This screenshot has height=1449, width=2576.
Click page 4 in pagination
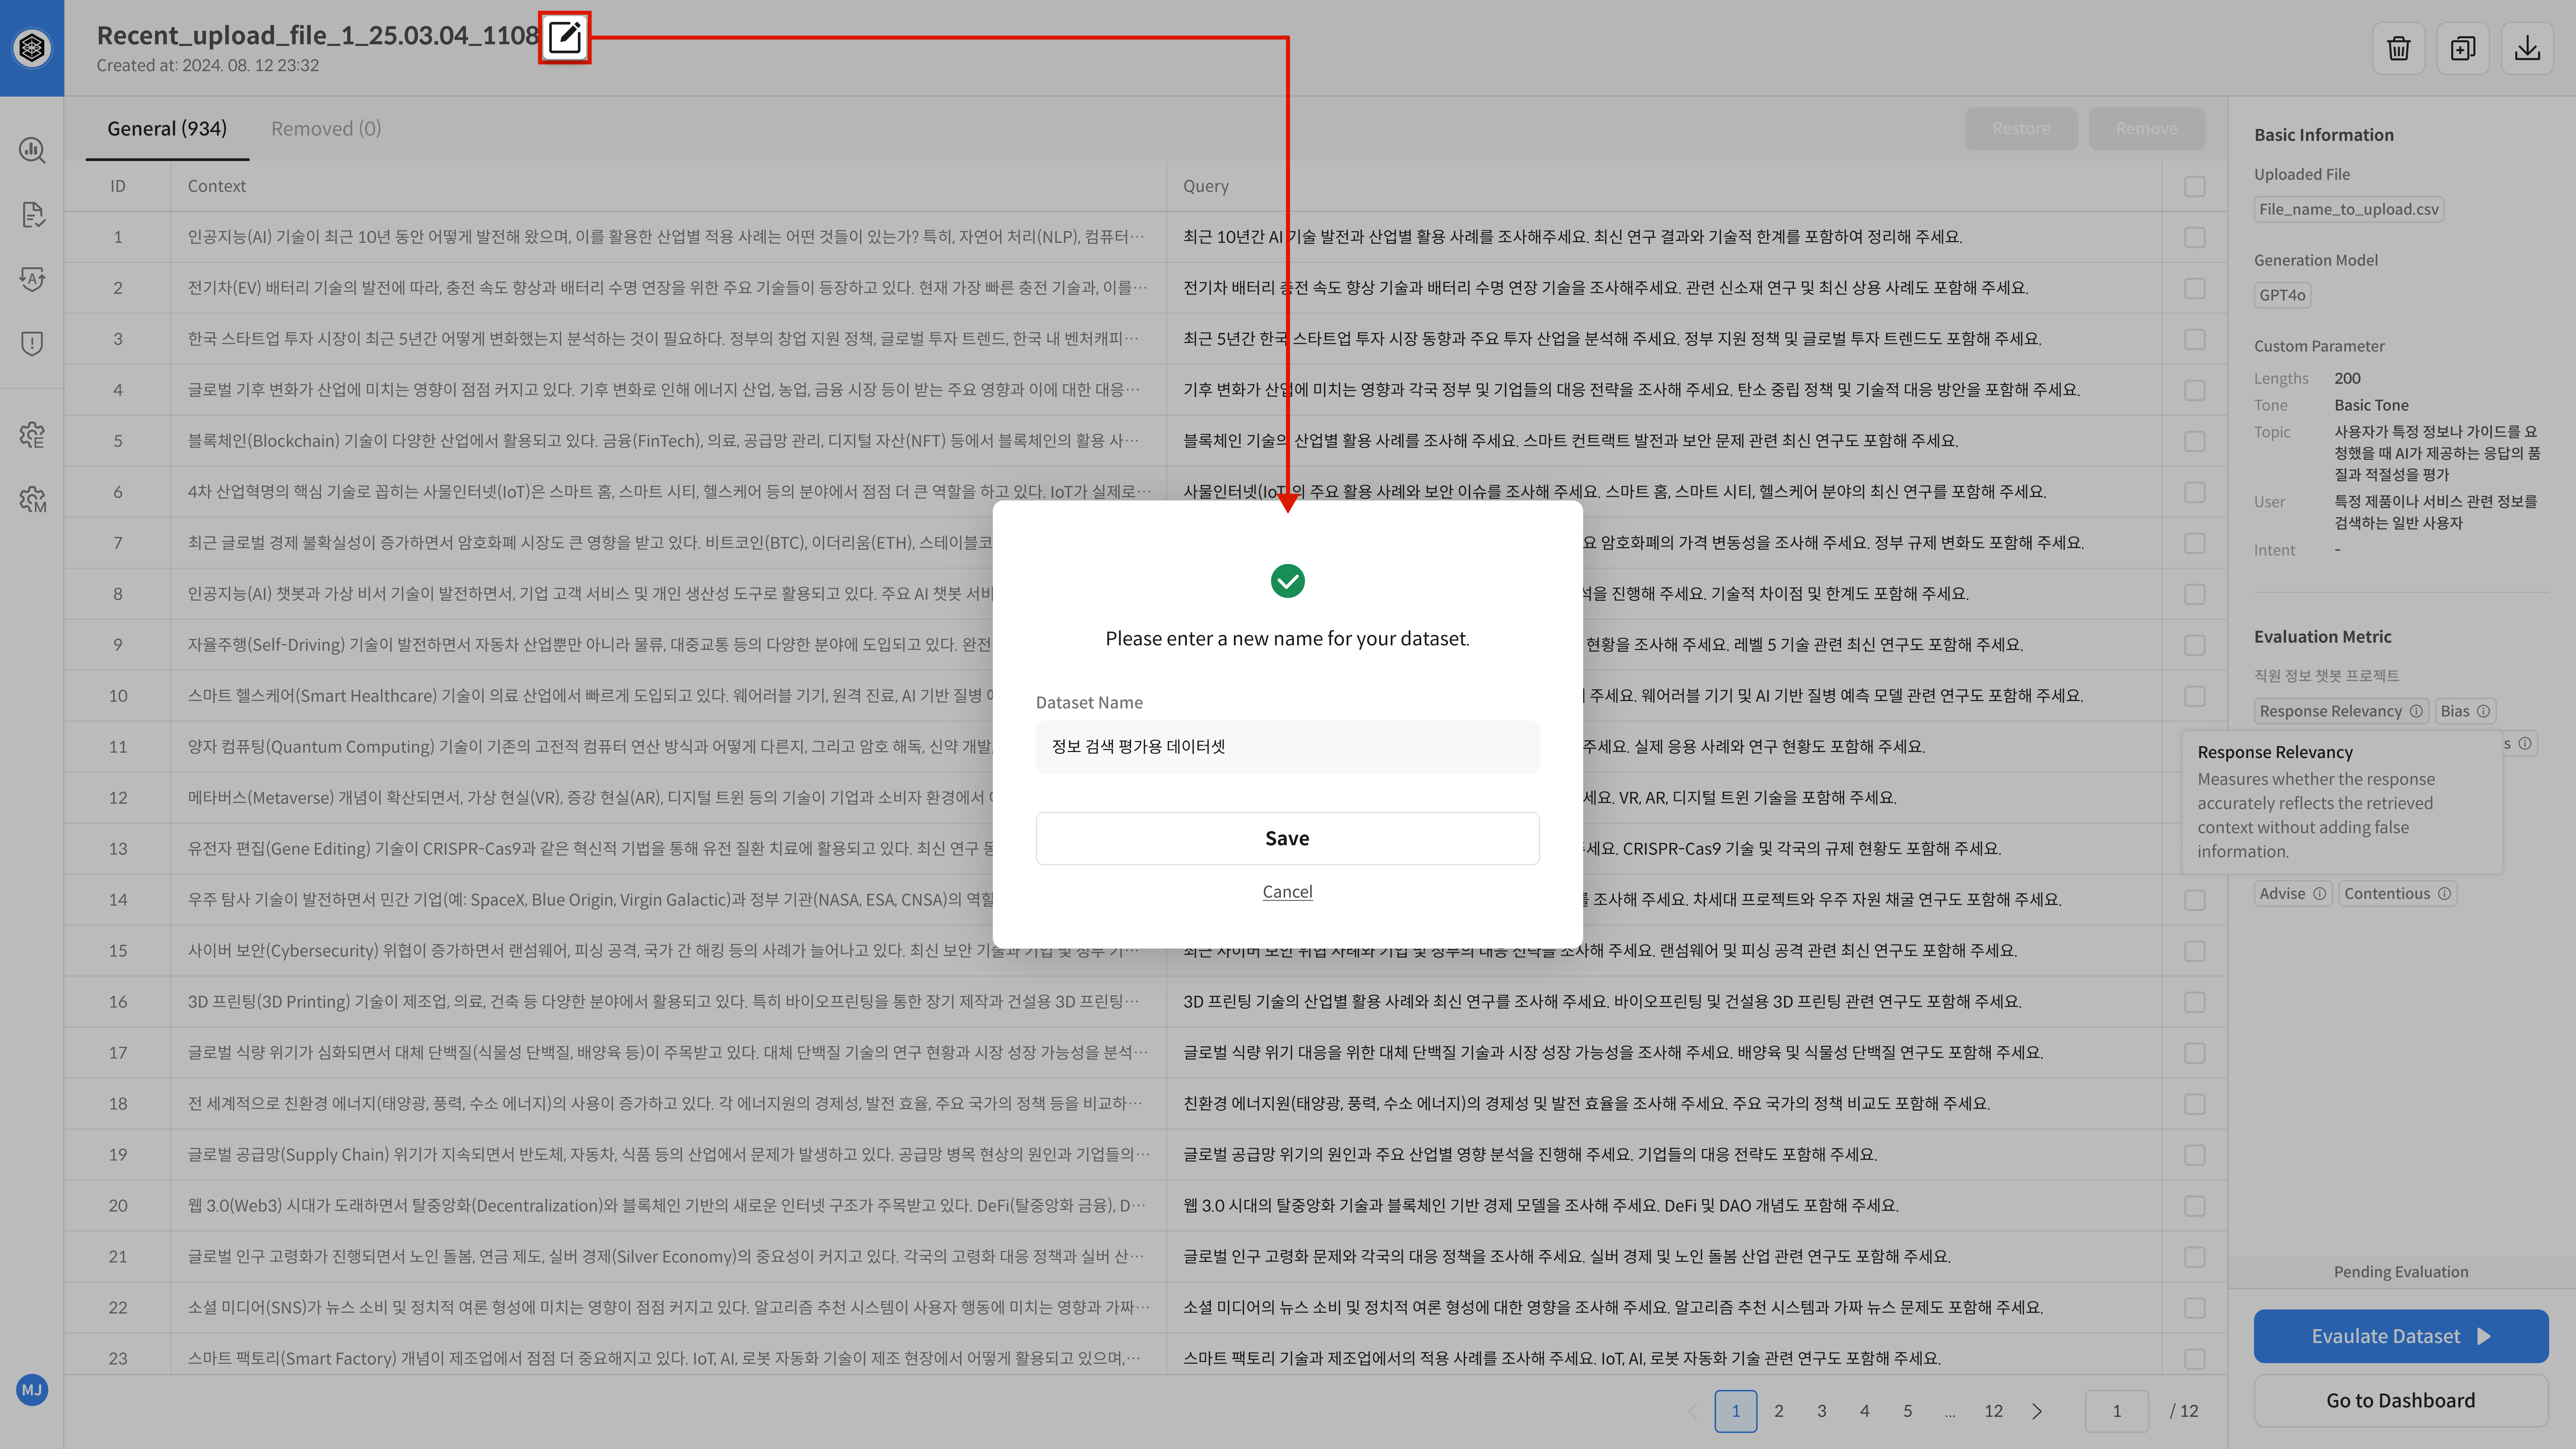[1865, 1411]
